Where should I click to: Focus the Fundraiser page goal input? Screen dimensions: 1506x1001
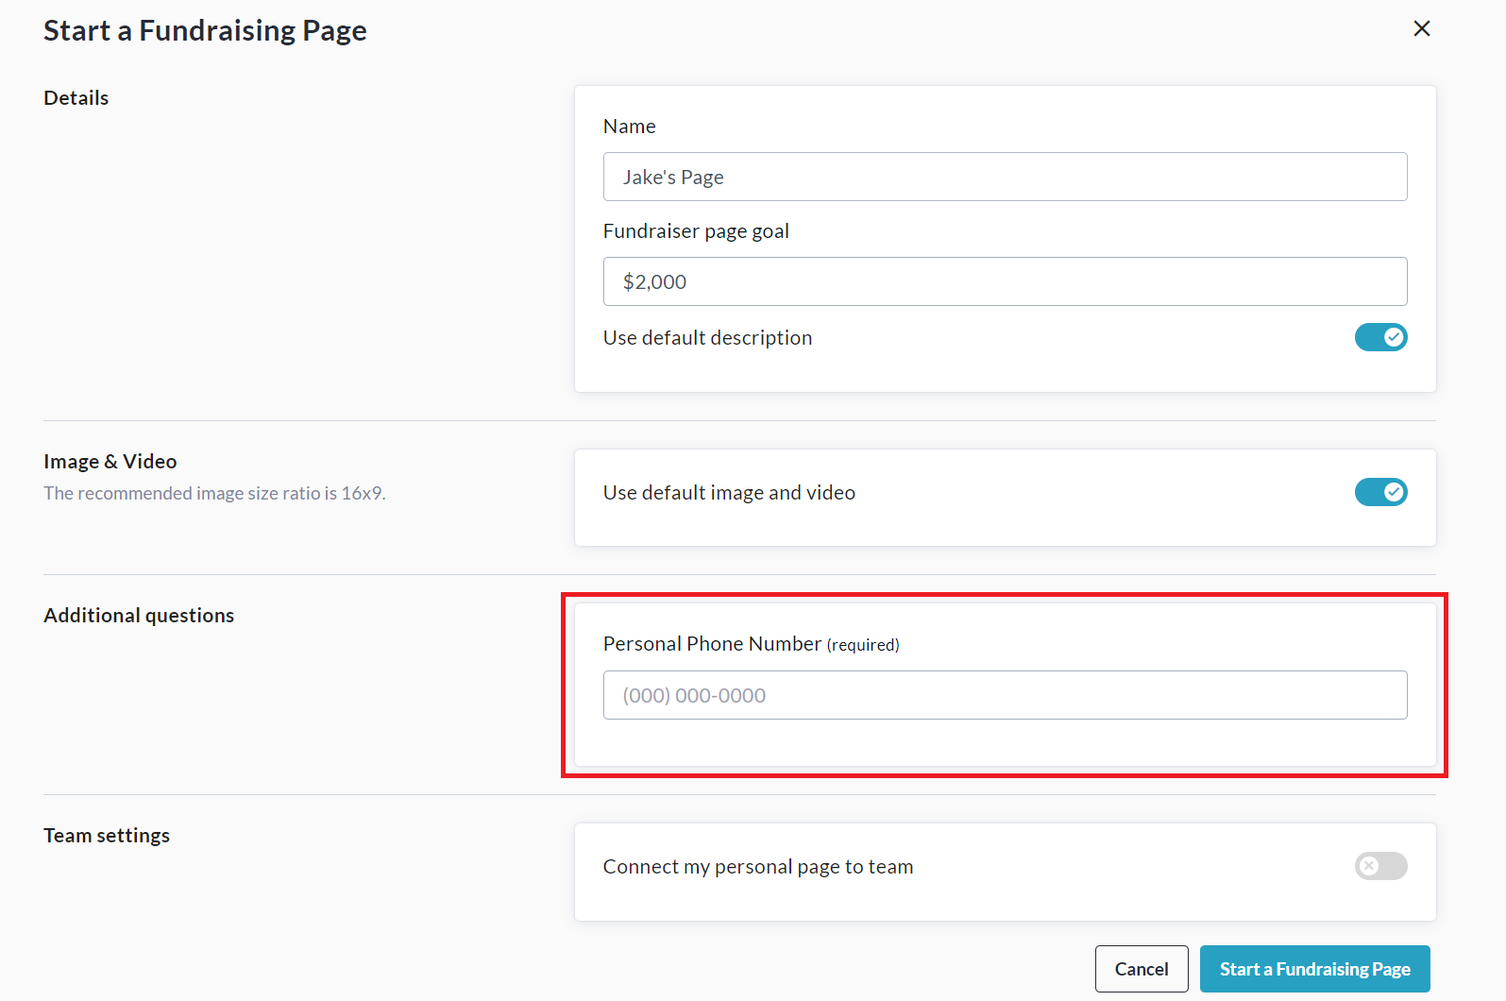coord(1005,281)
